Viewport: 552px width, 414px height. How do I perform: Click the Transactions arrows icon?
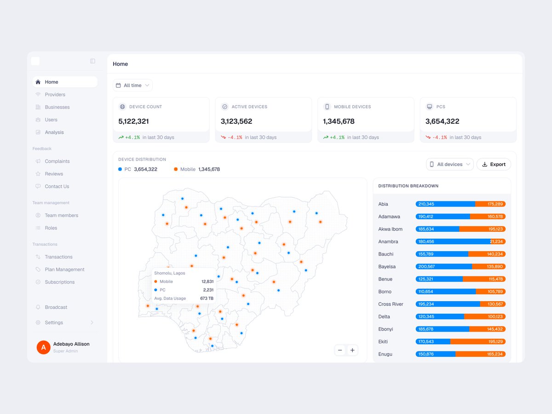coord(38,257)
